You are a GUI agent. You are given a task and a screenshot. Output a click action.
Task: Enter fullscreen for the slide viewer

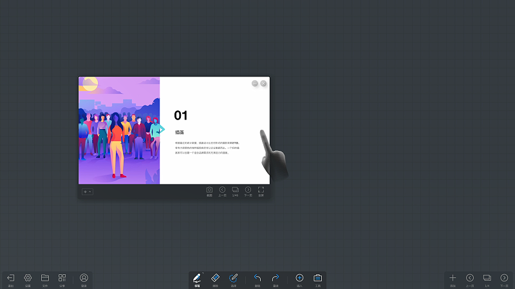tap(261, 191)
